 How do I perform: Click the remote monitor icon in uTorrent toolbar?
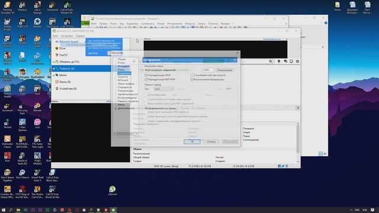coord(291,62)
